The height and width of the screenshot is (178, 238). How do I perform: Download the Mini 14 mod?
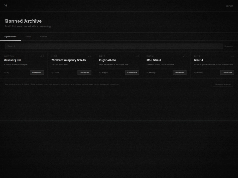pos(227,73)
